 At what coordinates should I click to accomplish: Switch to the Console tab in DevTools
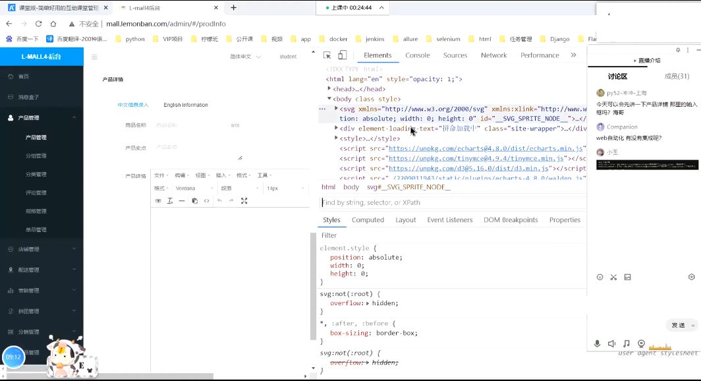pos(418,55)
